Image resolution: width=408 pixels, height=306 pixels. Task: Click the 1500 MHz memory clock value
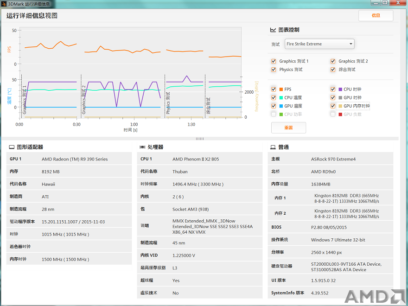point(65,260)
